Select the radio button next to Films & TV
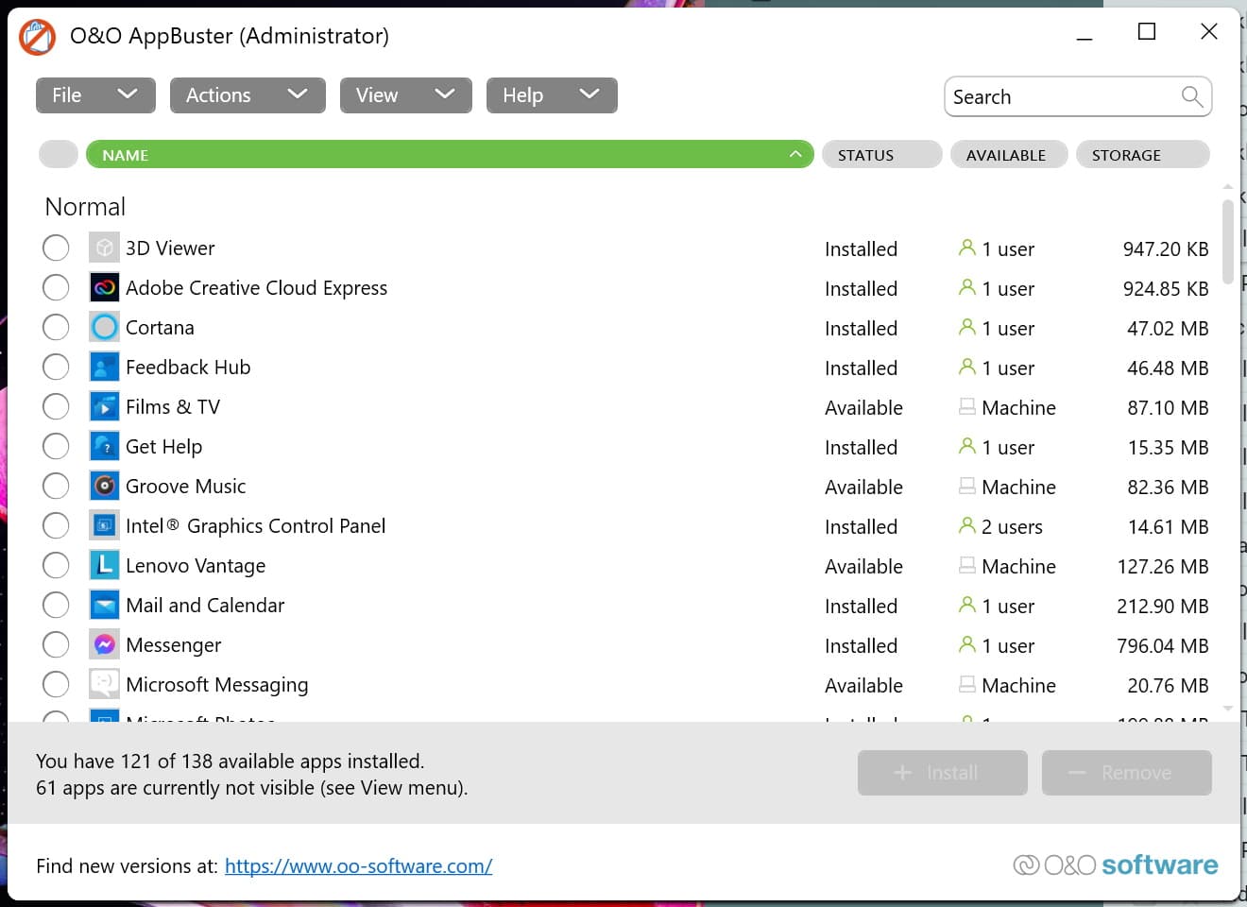The width and height of the screenshot is (1247, 907). click(56, 406)
